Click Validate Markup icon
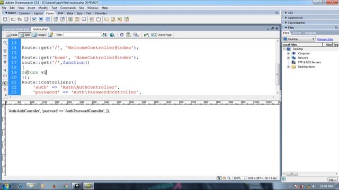The width and height of the screenshot is (339, 190). 146,35
